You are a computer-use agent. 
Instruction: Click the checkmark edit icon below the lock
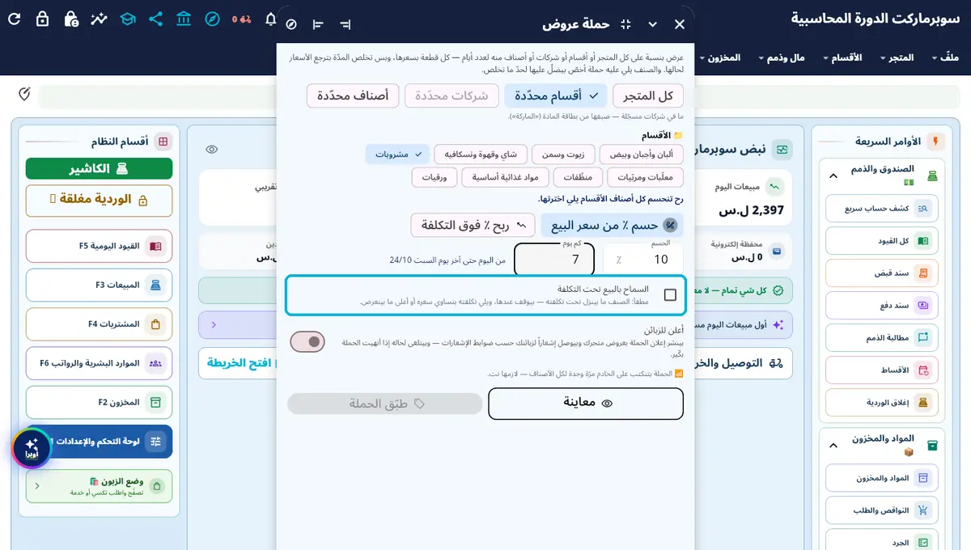[x=24, y=95]
